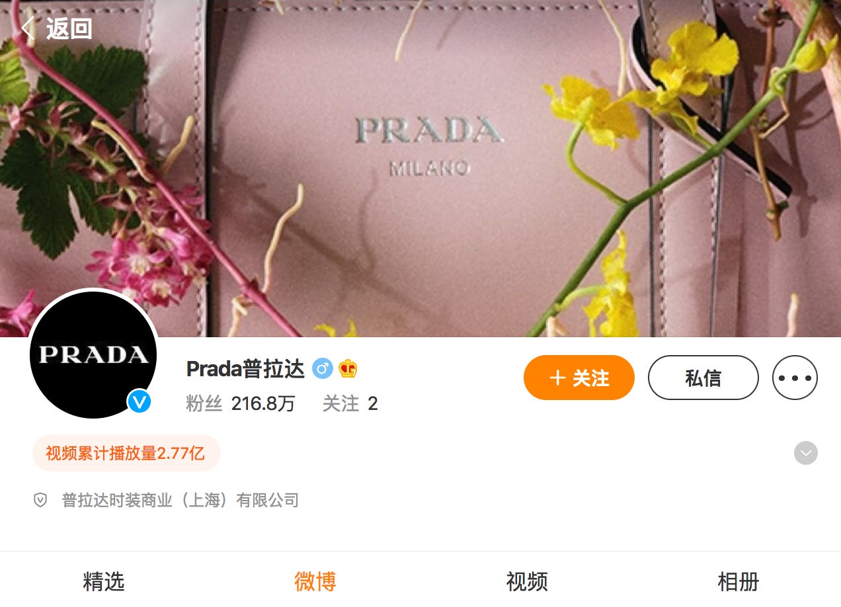Click the back arrow chevron icon

[x=27, y=28]
